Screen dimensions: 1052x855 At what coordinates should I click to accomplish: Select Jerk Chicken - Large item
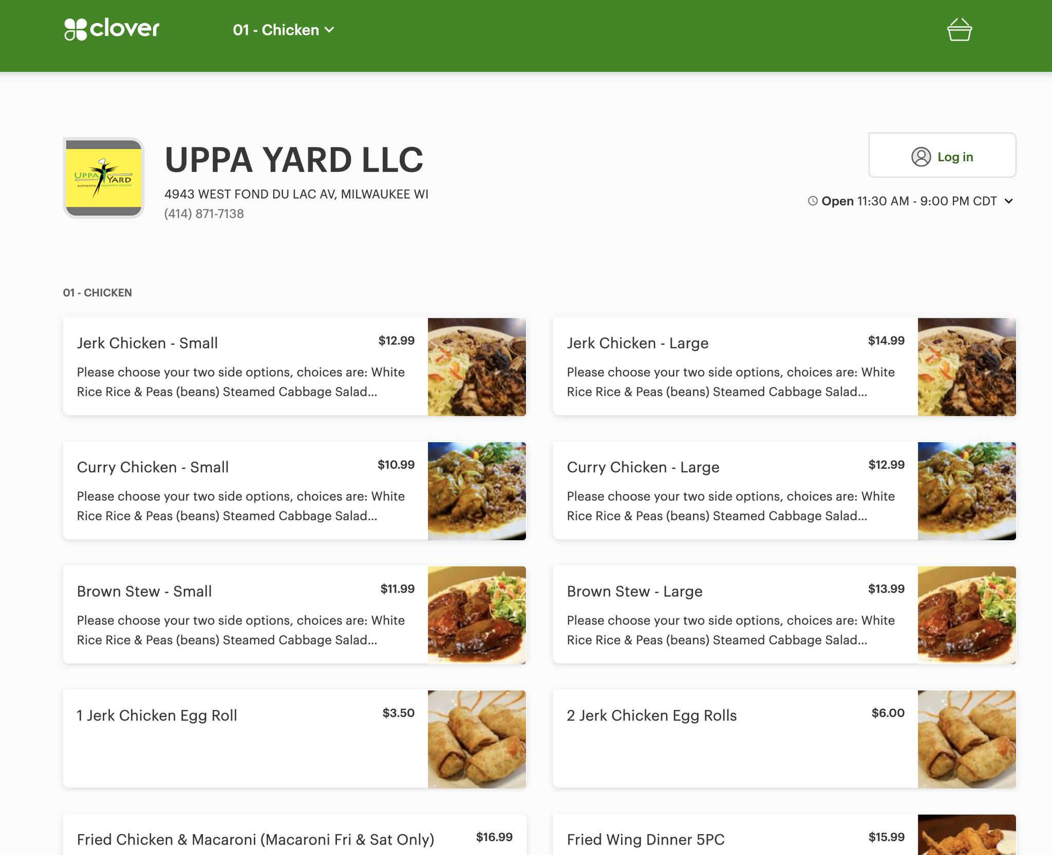(637, 343)
